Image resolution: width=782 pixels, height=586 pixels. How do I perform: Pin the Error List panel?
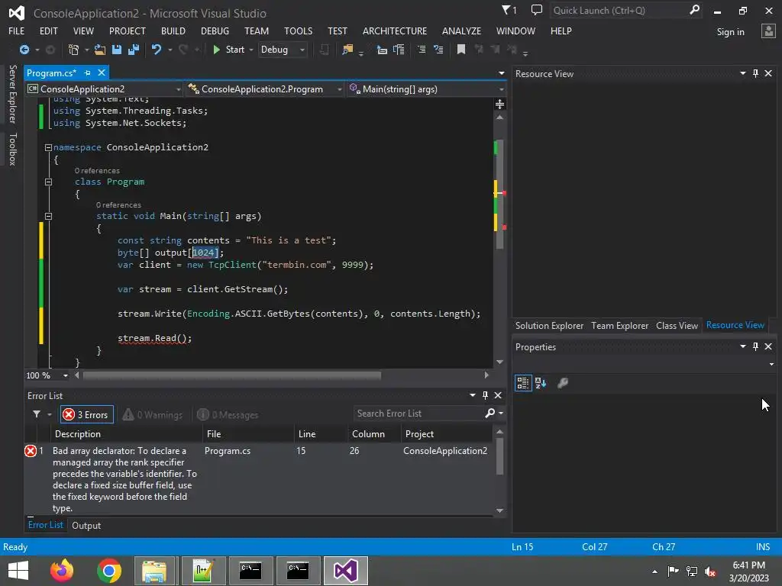[485, 395]
